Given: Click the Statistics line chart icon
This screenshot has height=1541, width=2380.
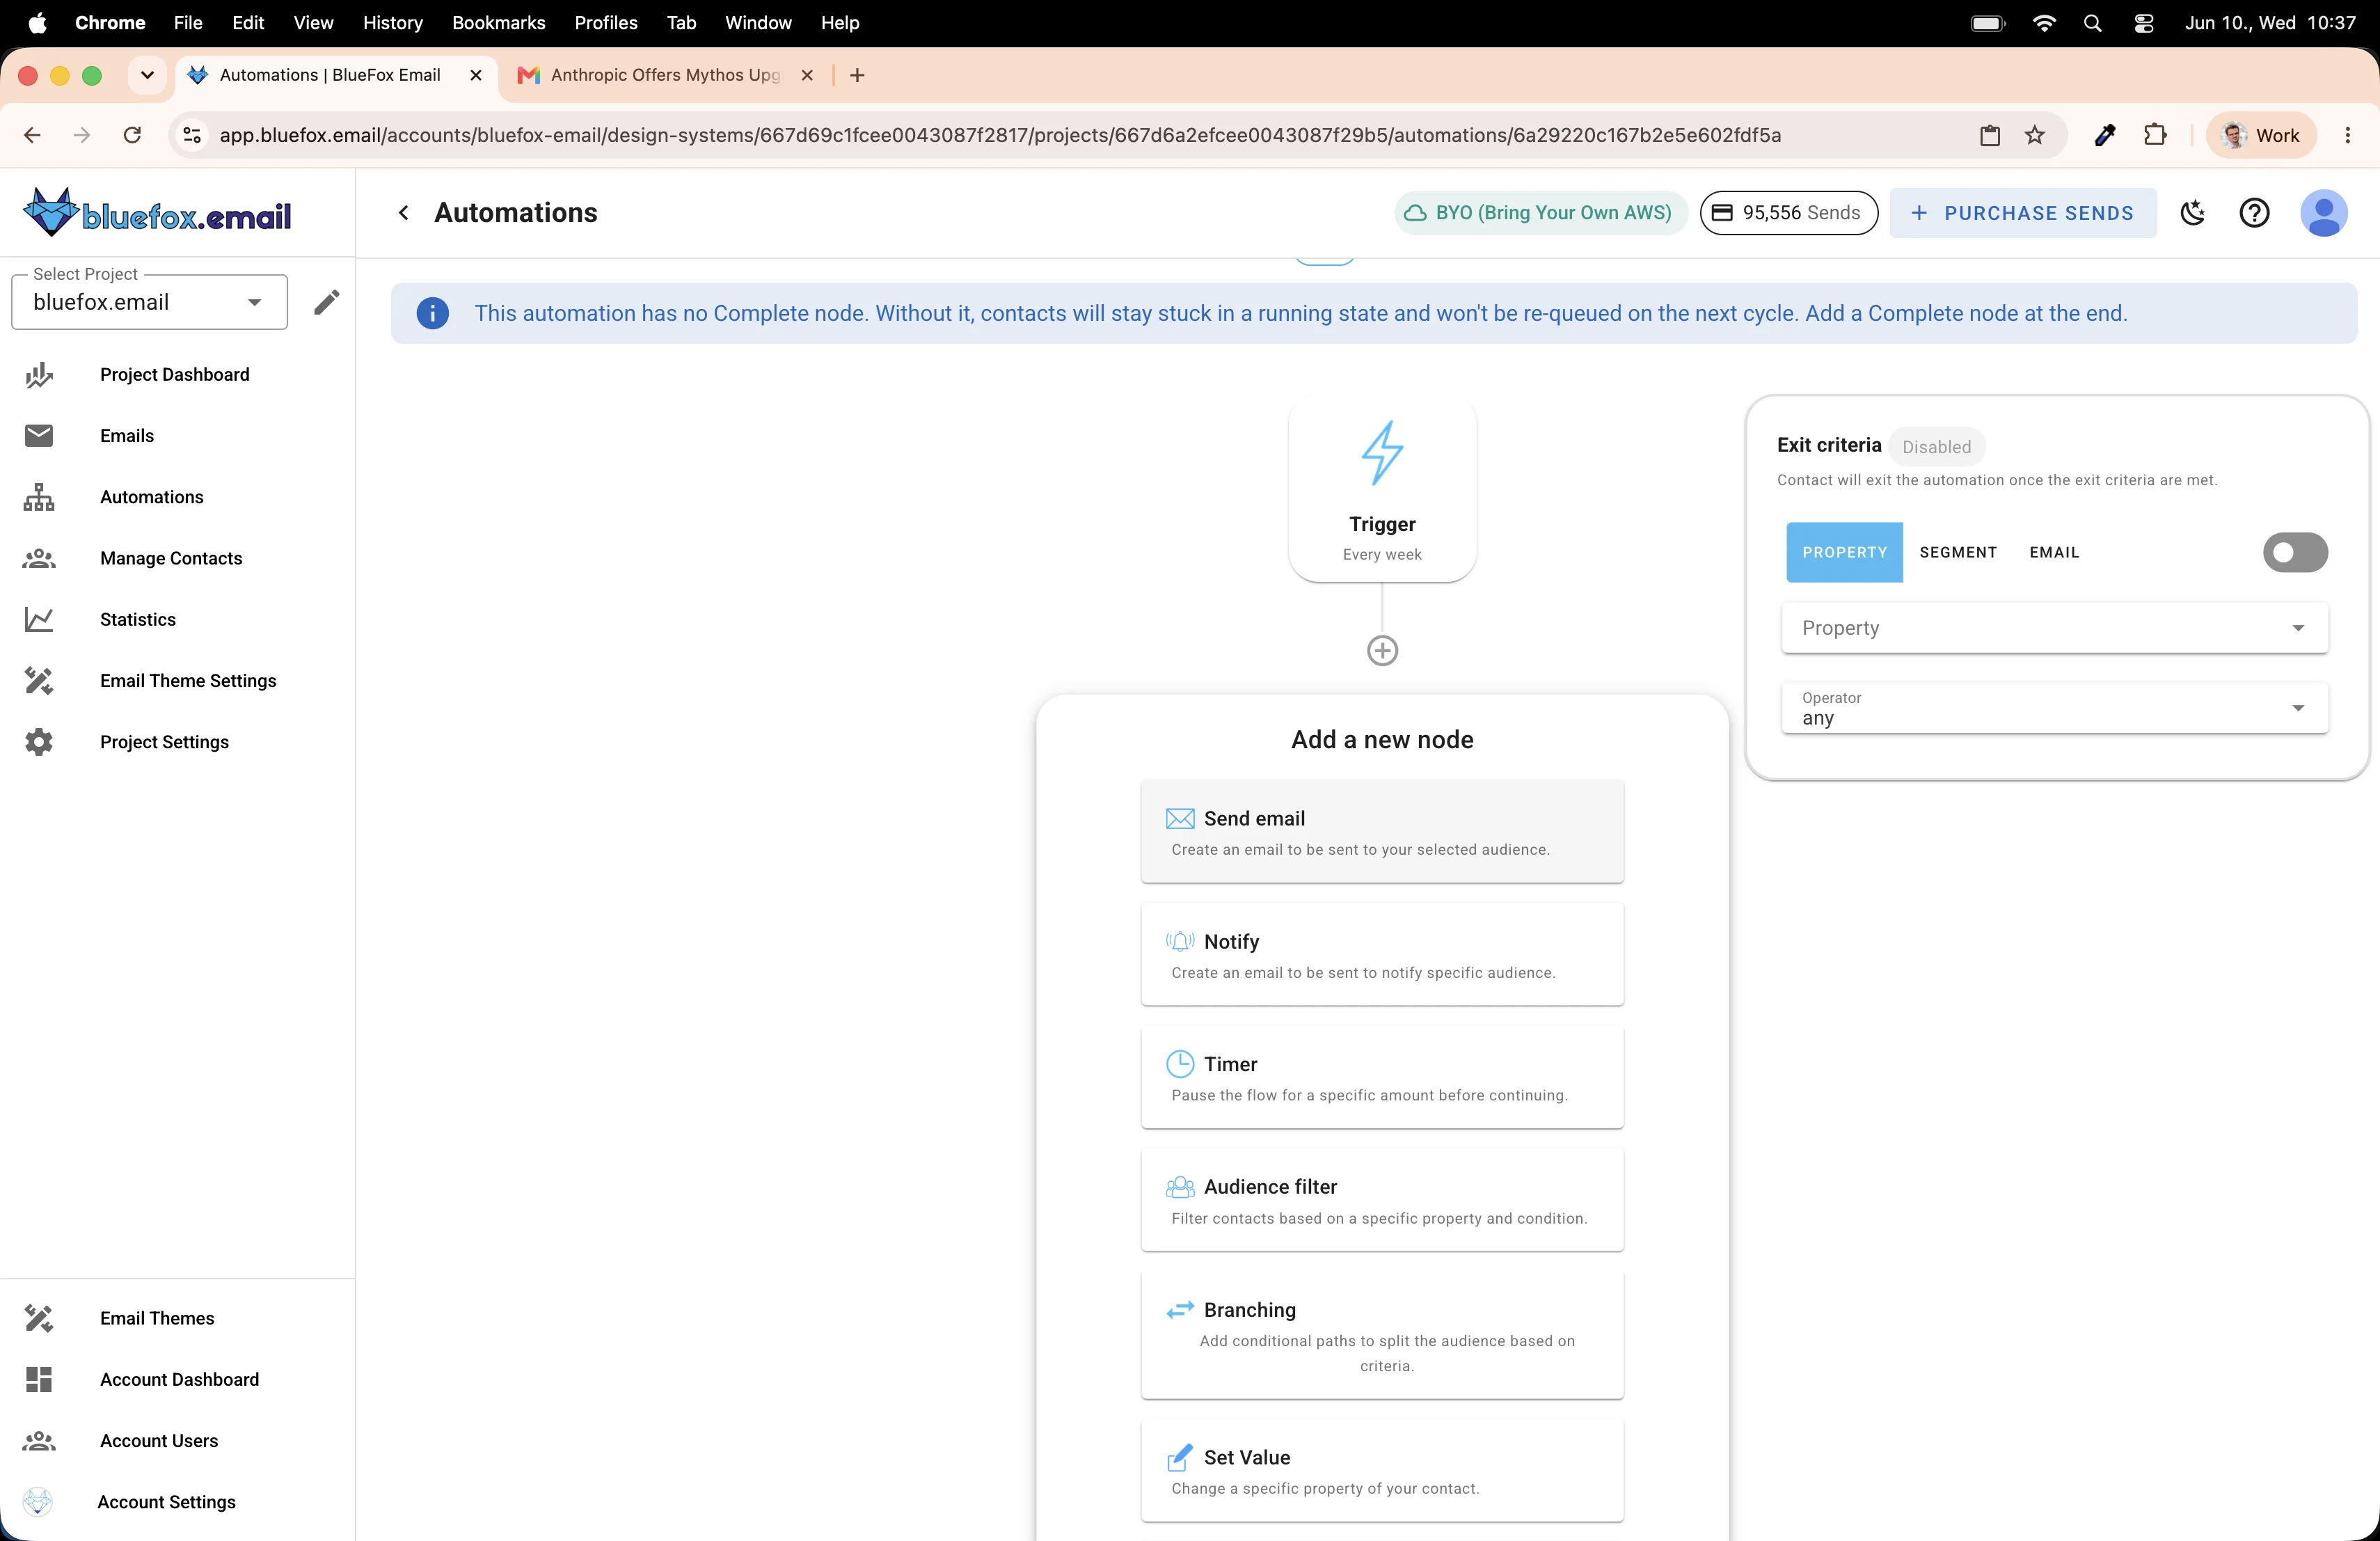Looking at the screenshot, I should click(x=39, y=620).
